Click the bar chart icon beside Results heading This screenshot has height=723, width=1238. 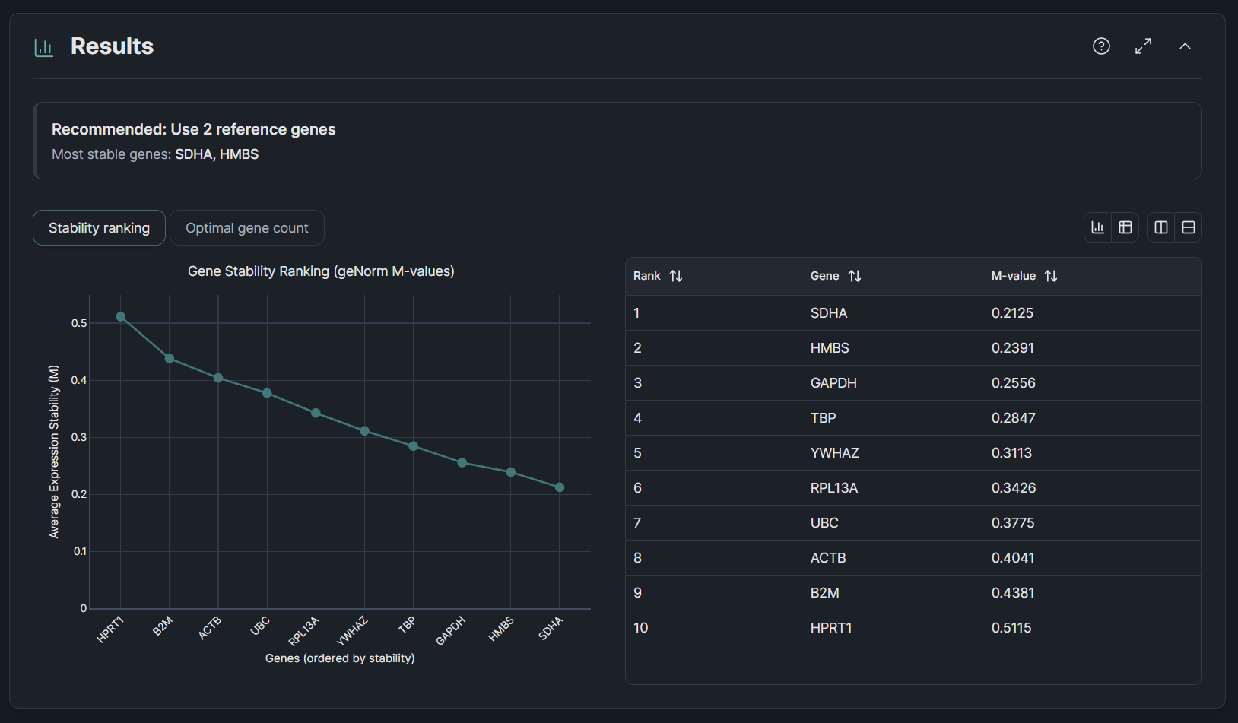43,46
